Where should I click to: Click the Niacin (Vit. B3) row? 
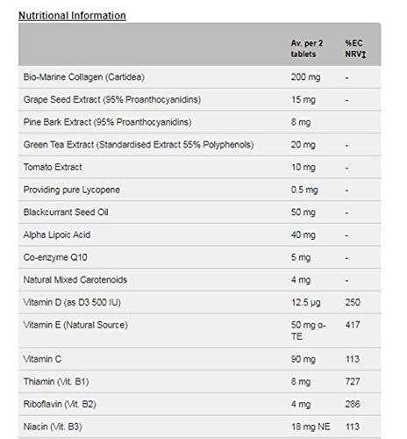click(x=200, y=427)
